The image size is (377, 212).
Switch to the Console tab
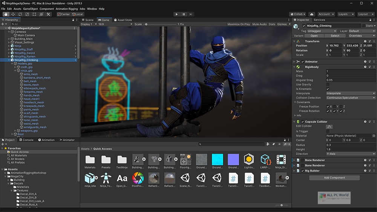[26, 140]
